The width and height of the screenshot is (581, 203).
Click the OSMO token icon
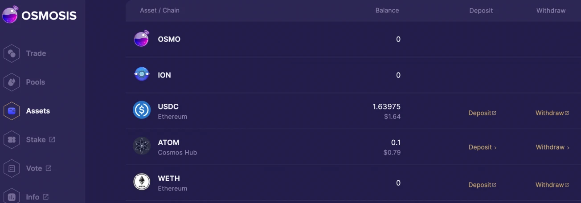click(142, 39)
